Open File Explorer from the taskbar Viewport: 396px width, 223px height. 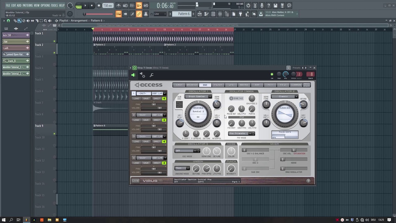click(x=49, y=220)
